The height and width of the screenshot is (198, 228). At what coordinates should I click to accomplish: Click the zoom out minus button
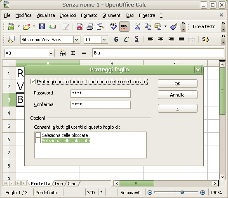pyautogui.click(x=150, y=193)
